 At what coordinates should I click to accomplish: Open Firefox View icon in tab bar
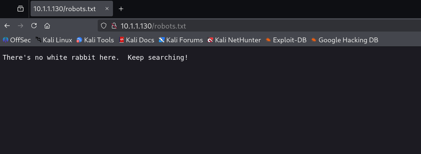point(21,9)
